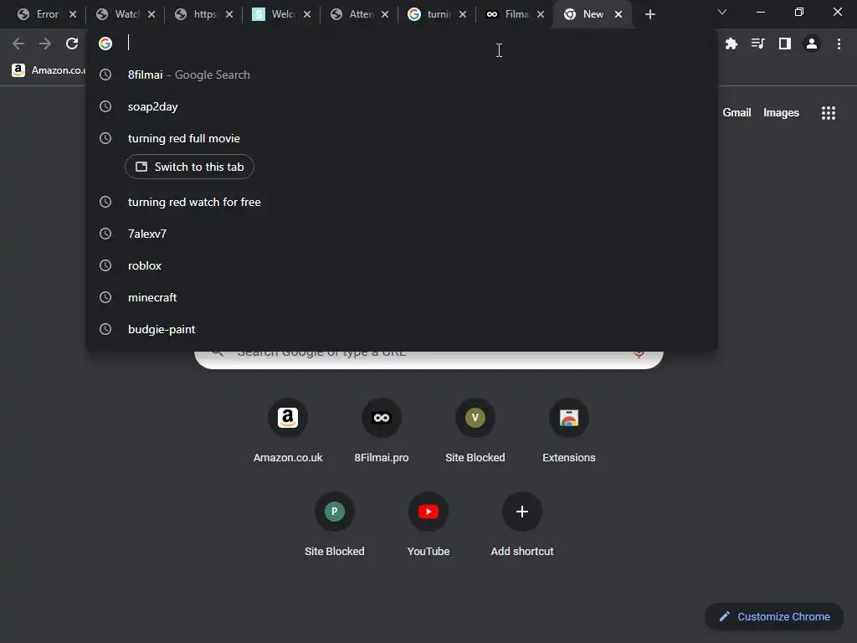Open the Gmail link
This screenshot has width=857, height=643.
[736, 113]
